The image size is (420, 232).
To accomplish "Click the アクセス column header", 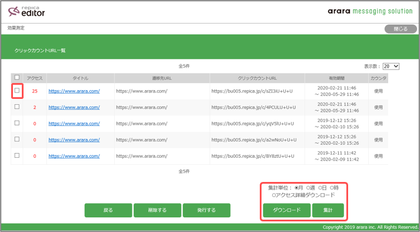I will (x=35, y=78).
